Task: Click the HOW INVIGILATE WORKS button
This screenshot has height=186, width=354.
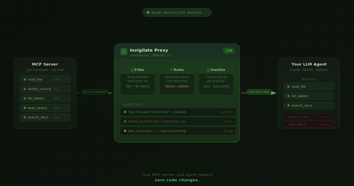Action: coord(177,12)
